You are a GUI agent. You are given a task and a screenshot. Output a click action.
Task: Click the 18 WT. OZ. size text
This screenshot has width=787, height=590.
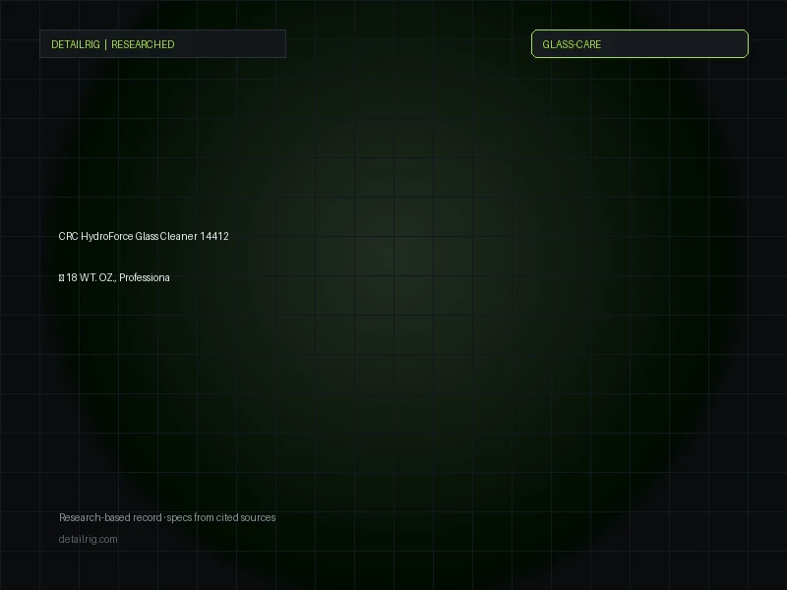(x=90, y=278)
